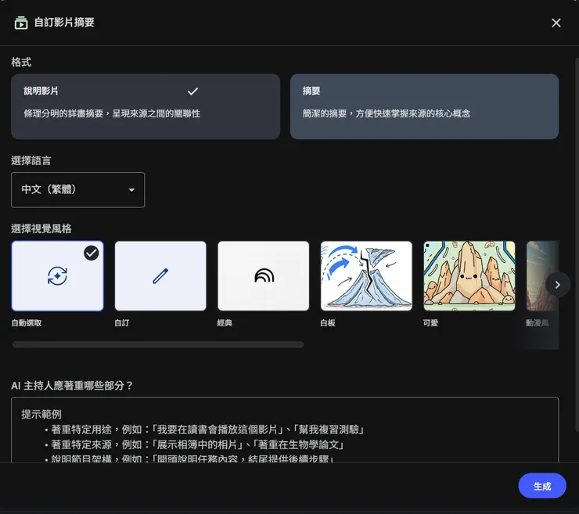Choose the 自動選取 visual style
579x514 pixels.
[58, 276]
